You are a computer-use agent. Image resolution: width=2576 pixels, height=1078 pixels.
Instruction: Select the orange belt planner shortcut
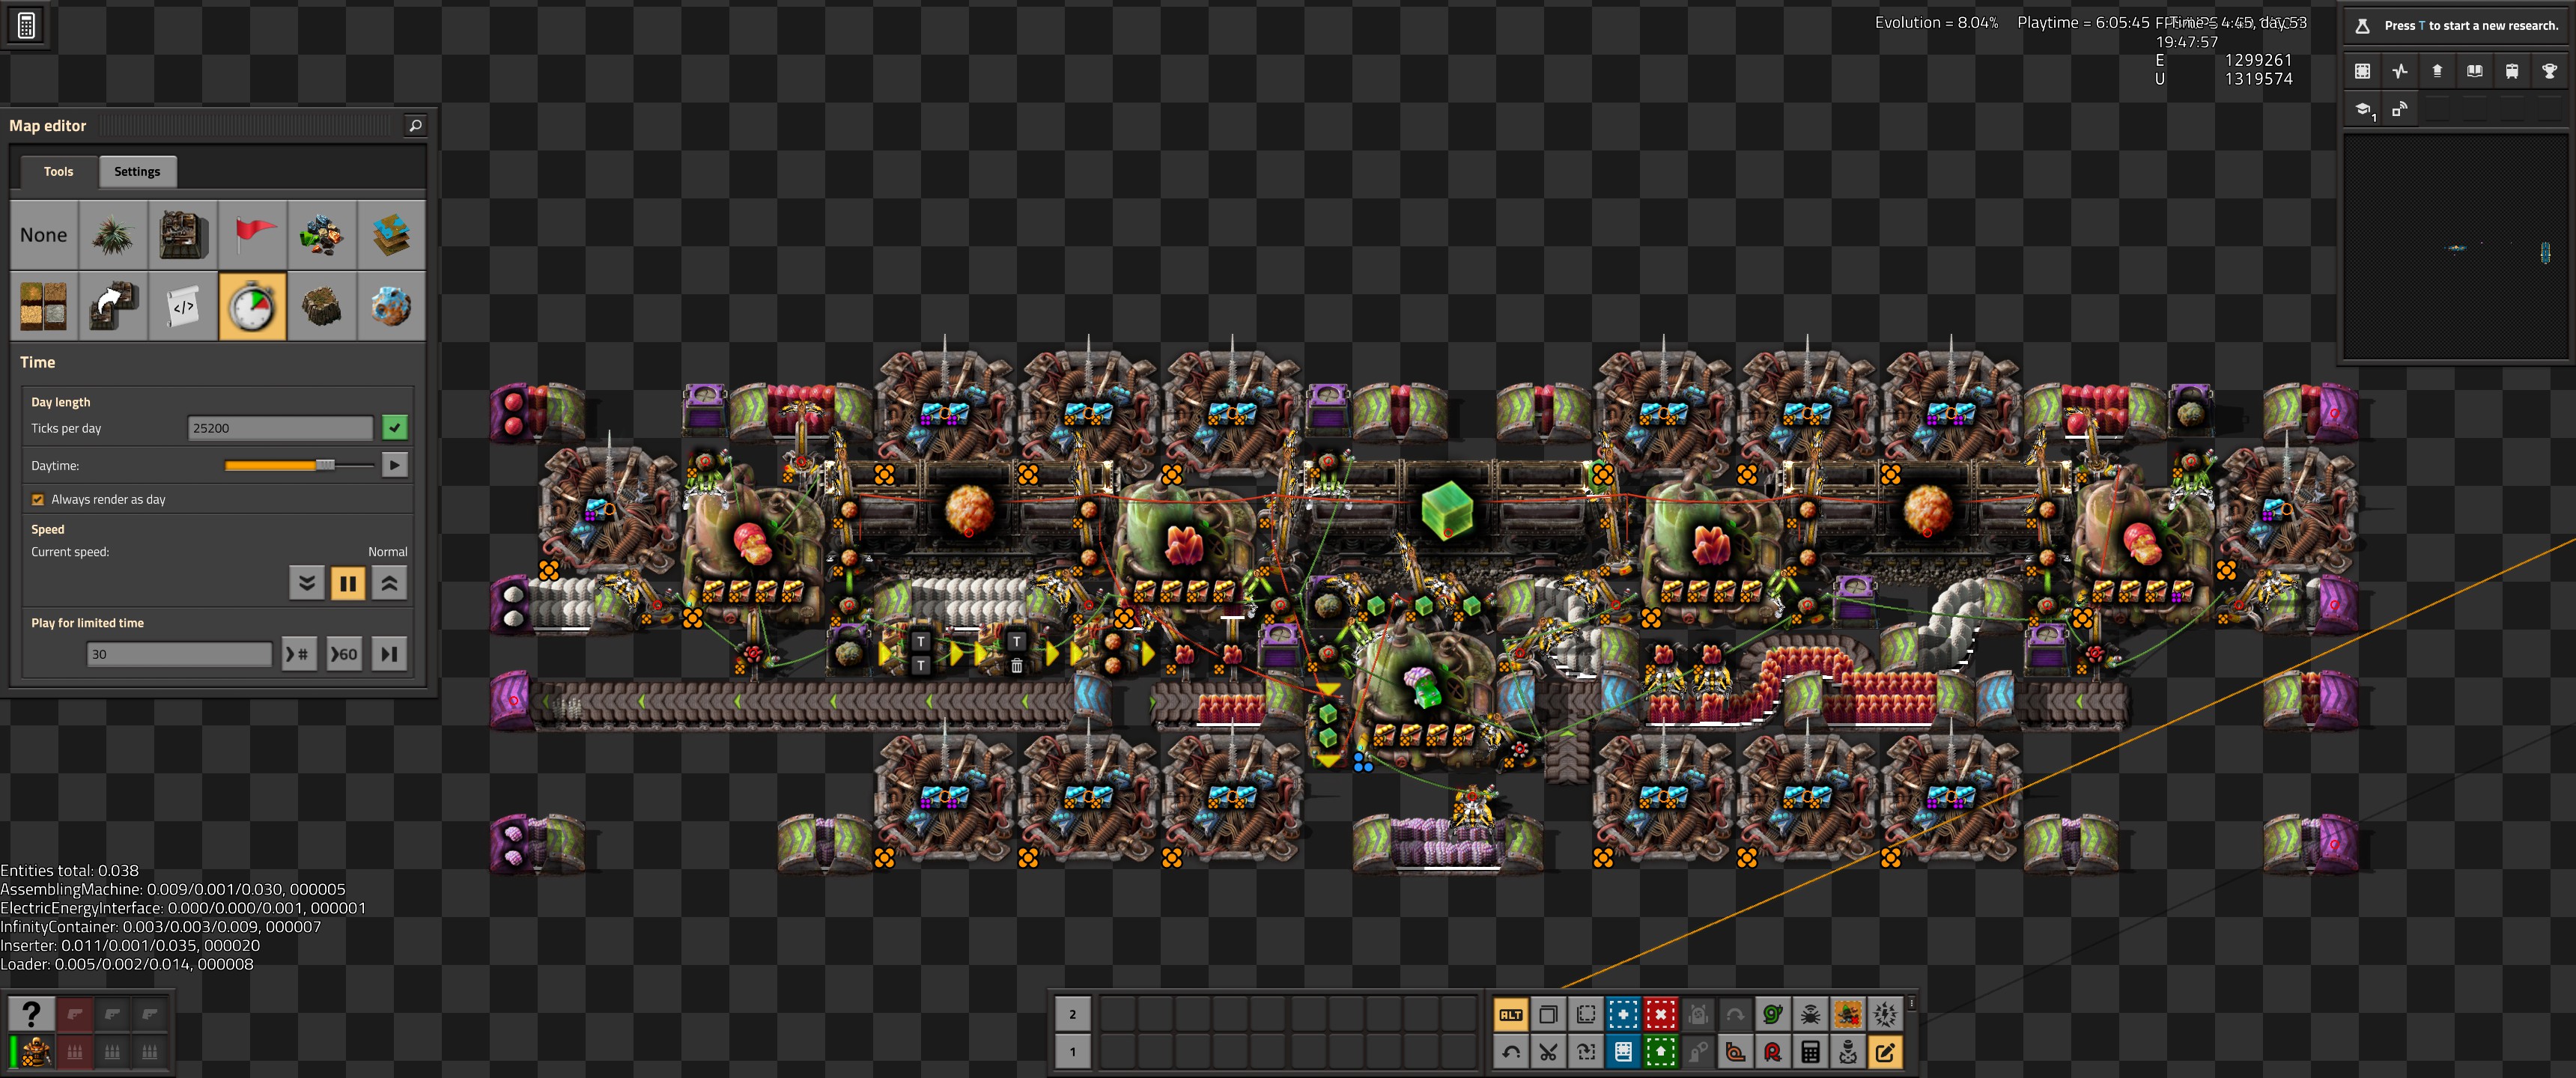(1735, 1052)
